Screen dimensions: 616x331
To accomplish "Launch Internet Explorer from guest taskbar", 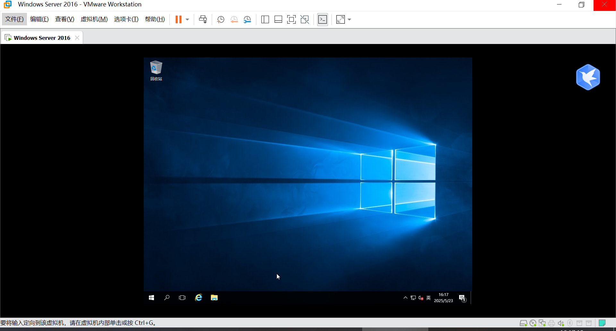I will coord(199,298).
